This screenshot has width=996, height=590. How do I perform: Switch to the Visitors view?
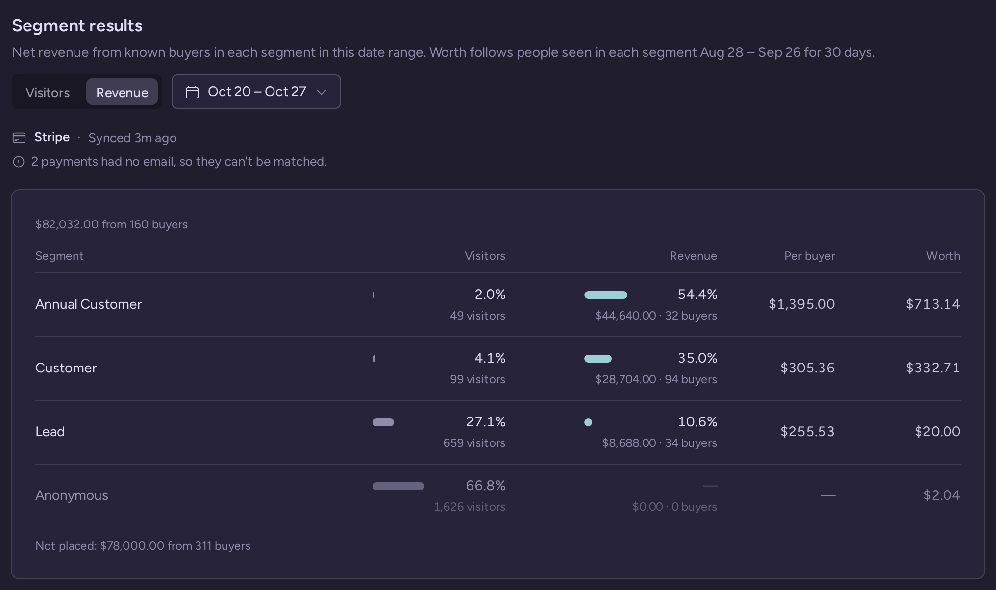(x=48, y=92)
